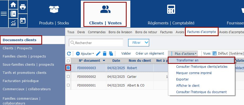Click the Date column header

coord(116,61)
